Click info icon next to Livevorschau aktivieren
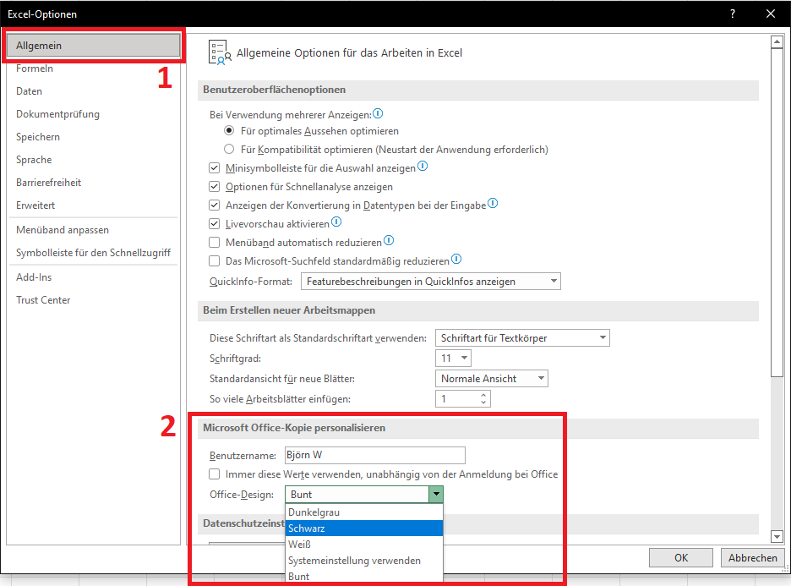Image resolution: width=791 pixels, height=586 pixels. click(336, 222)
